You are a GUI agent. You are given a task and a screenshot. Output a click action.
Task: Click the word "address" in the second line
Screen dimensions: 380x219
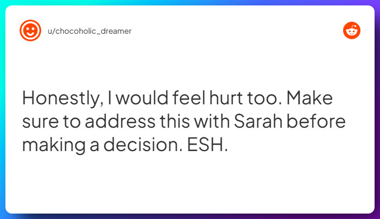[120, 121]
